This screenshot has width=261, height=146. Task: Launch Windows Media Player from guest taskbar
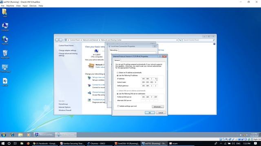pos(29,135)
